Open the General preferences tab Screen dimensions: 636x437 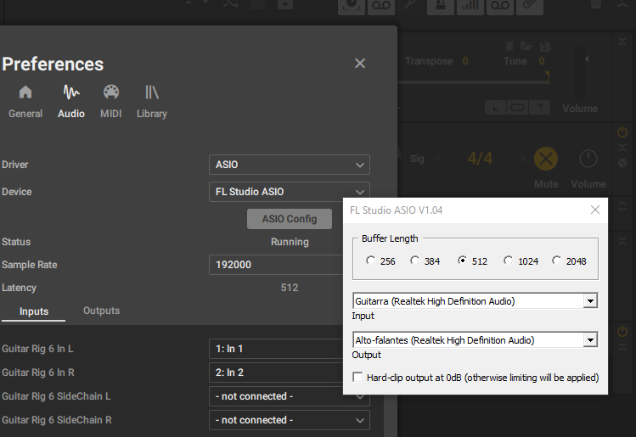(x=25, y=102)
